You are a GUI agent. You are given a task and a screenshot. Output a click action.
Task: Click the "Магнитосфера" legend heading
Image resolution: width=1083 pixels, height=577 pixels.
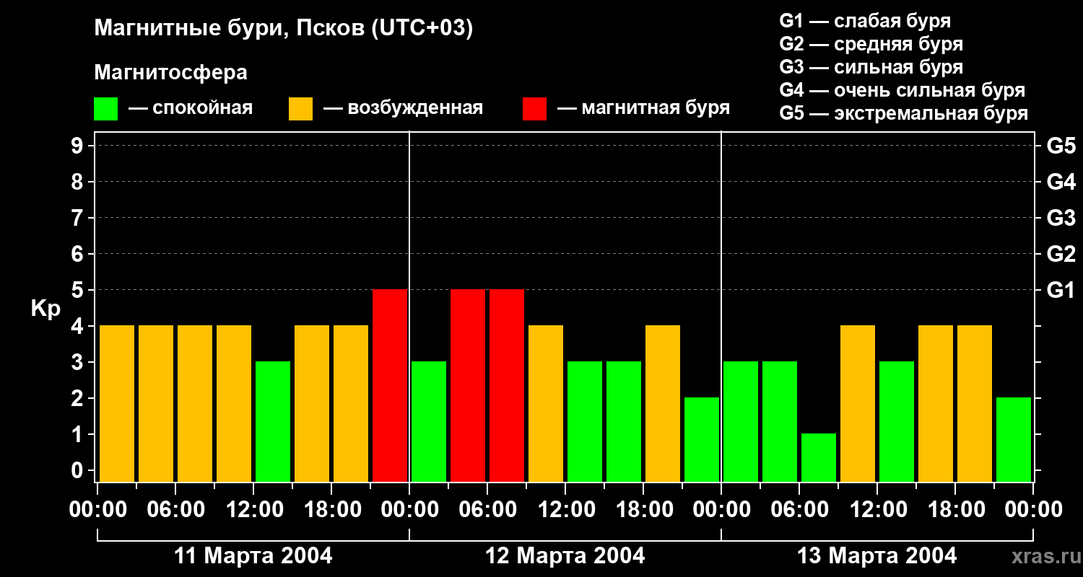tap(171, 73)
